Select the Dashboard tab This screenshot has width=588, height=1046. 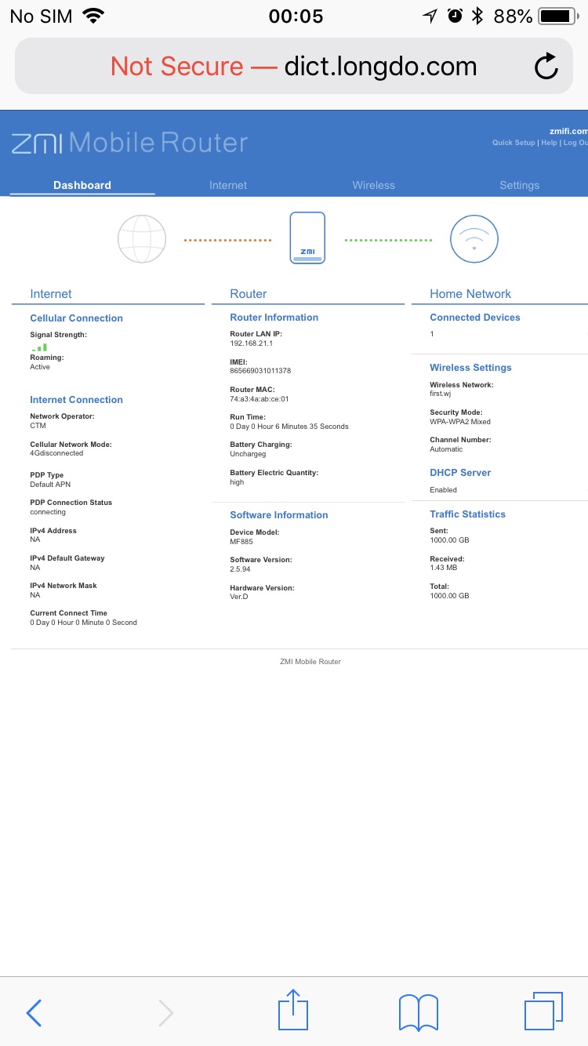(x=82, y=185)
